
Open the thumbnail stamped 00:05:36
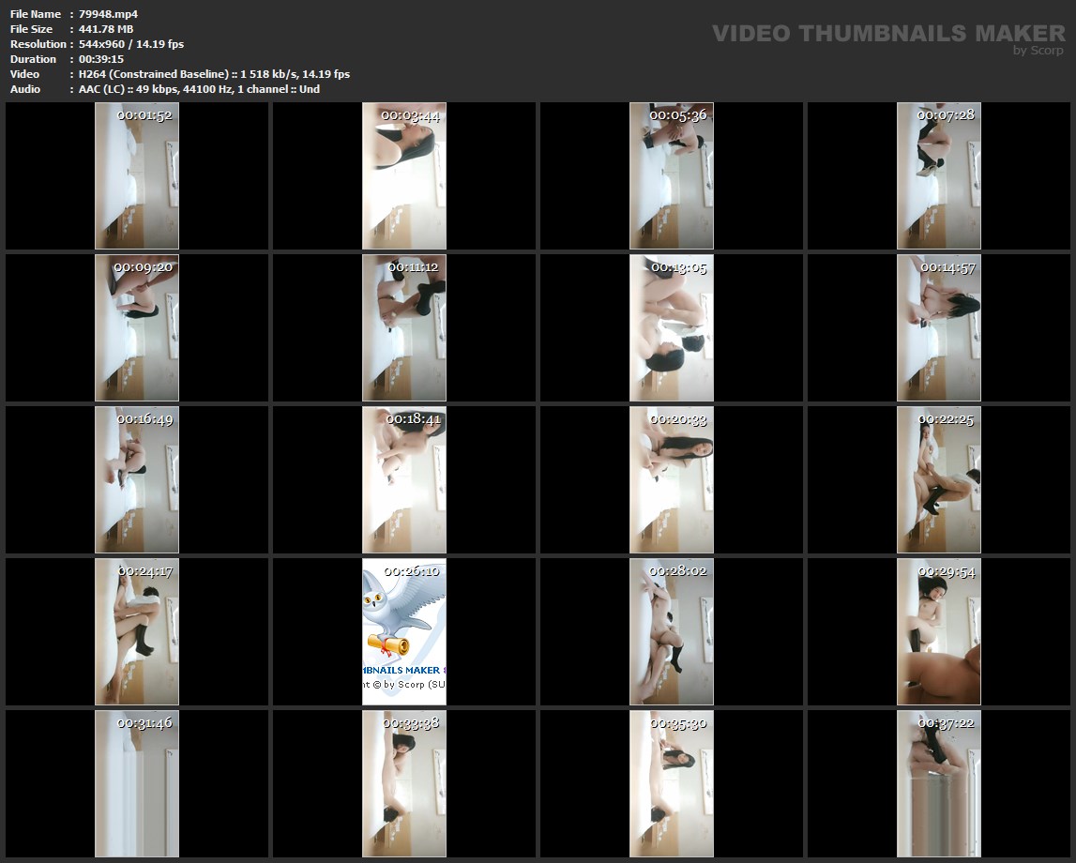tap(672, 176)
